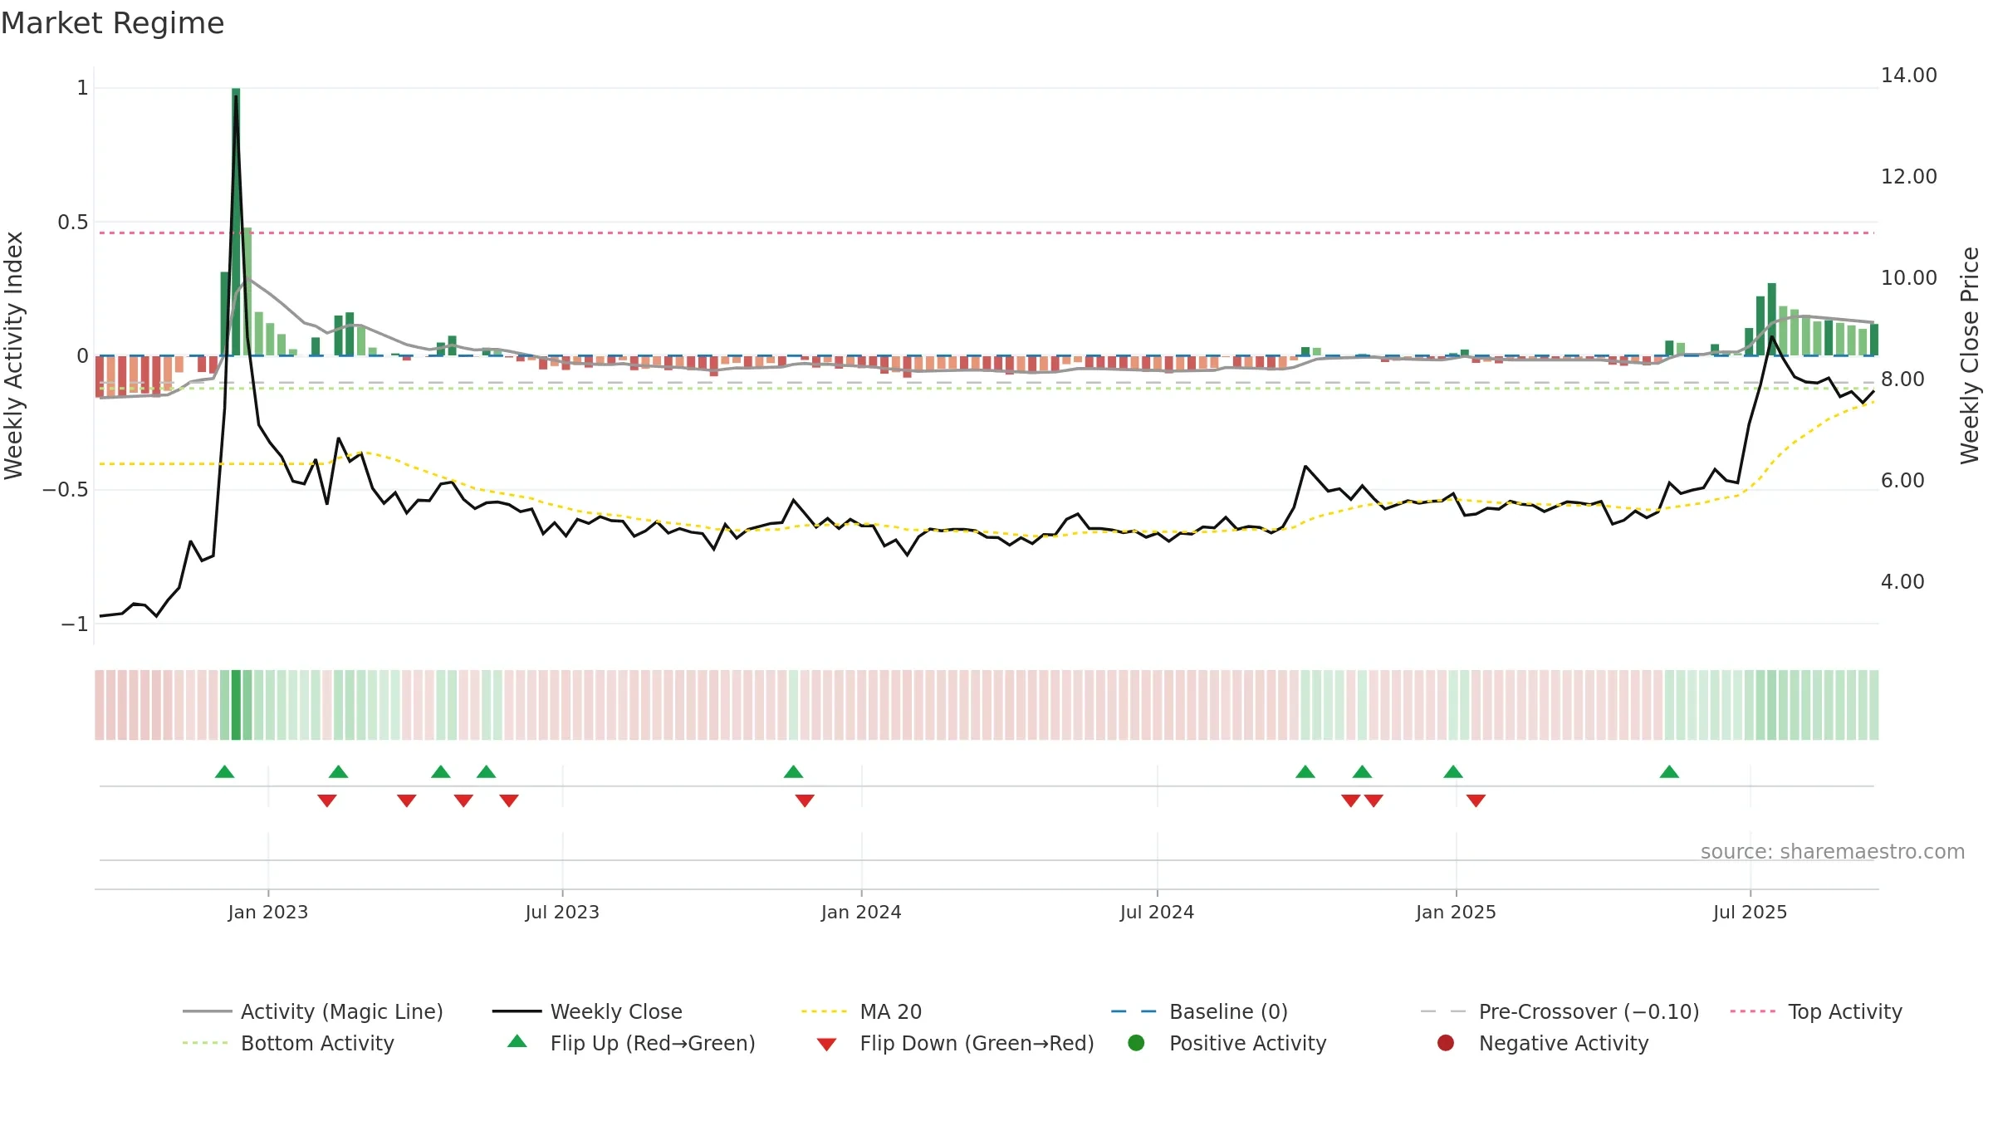This screenshot has height=1121, width=1993.
Task: Select the last flip-up marker near May 2025
Action: point(1669,772)
